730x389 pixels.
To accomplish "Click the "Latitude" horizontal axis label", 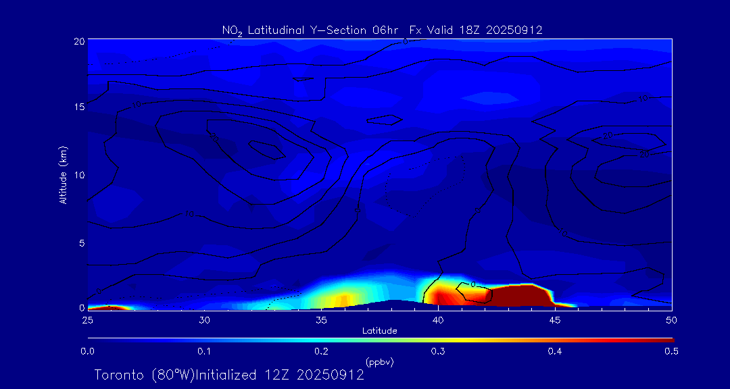I will pos(380,331).
